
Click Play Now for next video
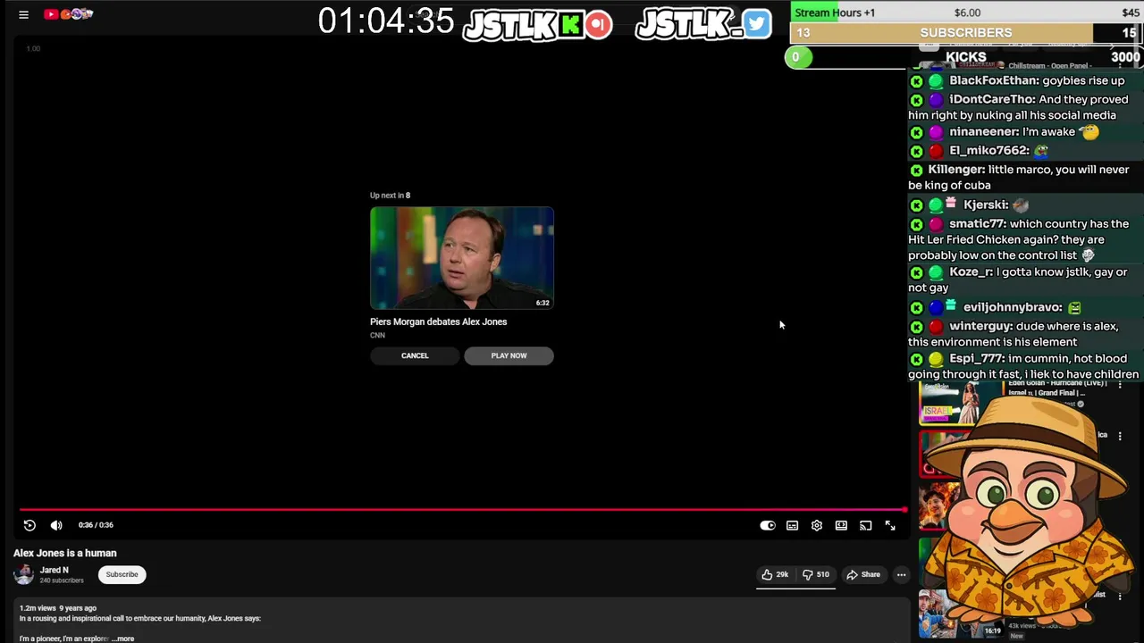[x=509, y=355]
